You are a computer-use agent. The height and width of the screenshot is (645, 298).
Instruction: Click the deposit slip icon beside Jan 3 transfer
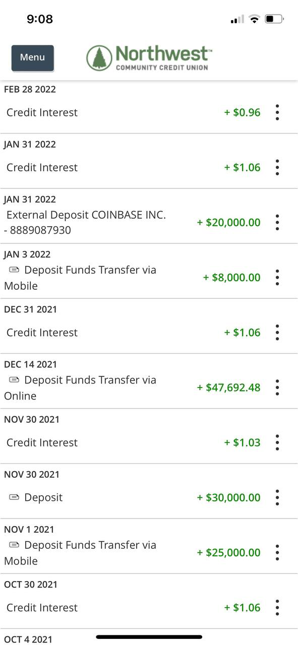point(13,270)
